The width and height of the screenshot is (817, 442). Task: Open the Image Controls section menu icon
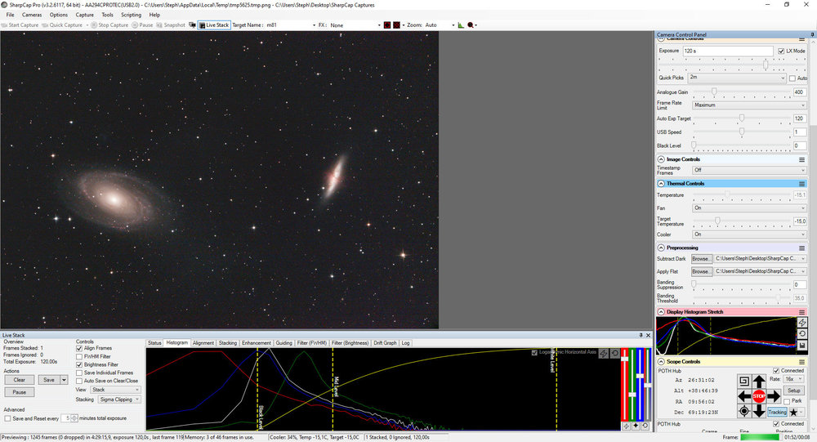point(802,159)
